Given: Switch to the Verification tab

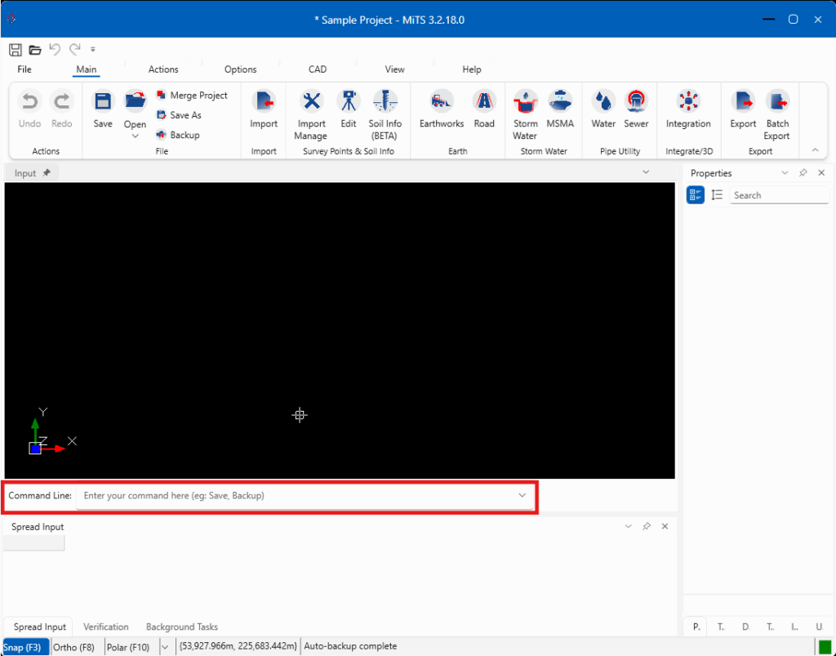Looking at the screenshot, I should [105, 627].
